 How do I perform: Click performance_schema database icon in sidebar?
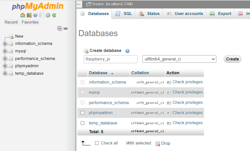[x=11, y=59]
